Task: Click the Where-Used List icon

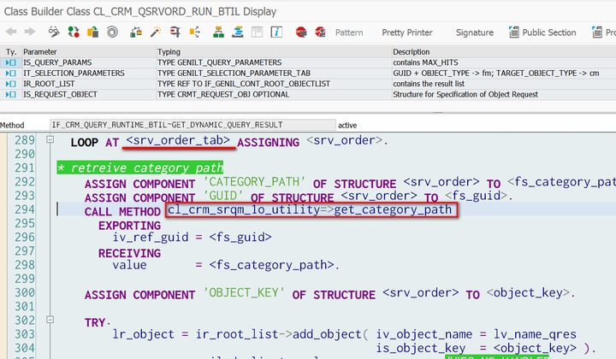Action: click(x=175, y=32)
